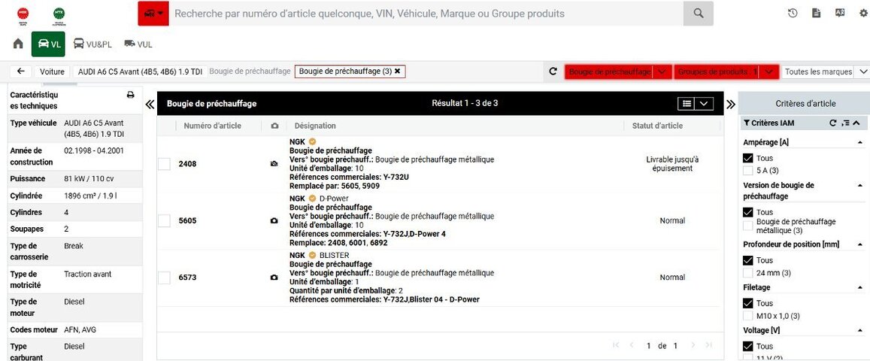Click the back arrow button
870x361 pixels.
(x=20, y=71)
